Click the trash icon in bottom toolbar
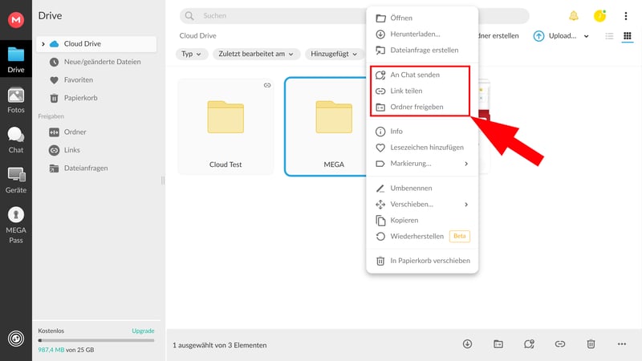This screenshot has height=361, width=642. point(591,344)
